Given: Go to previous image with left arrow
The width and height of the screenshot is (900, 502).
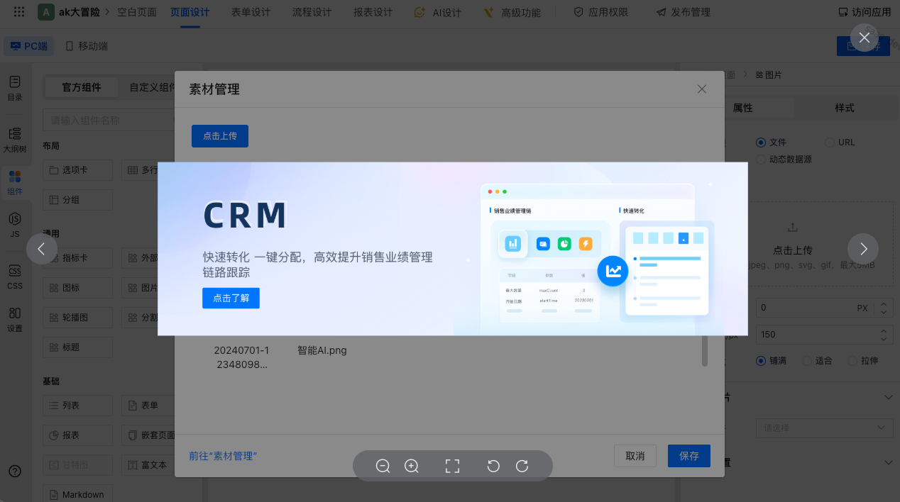Looking at the screenshot, I should click(42, 249).
